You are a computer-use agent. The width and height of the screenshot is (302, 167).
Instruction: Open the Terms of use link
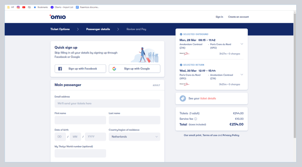tap(210, 135)
